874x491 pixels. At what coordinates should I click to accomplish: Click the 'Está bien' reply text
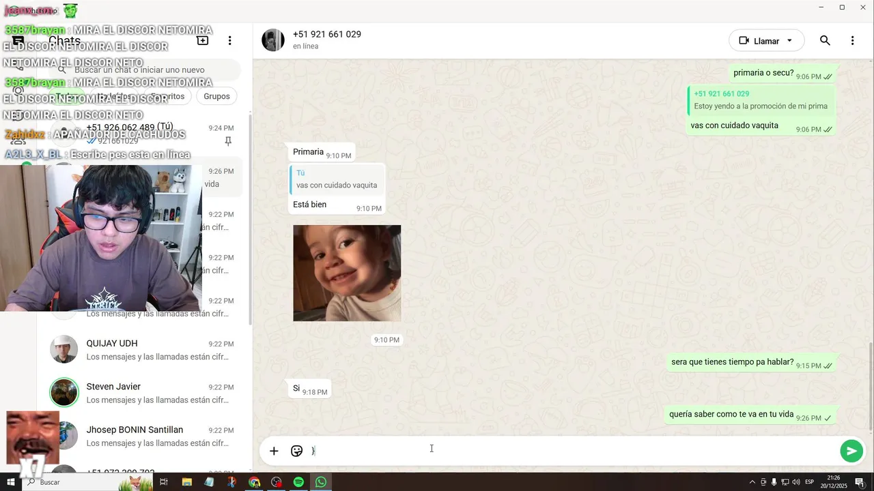309,205
